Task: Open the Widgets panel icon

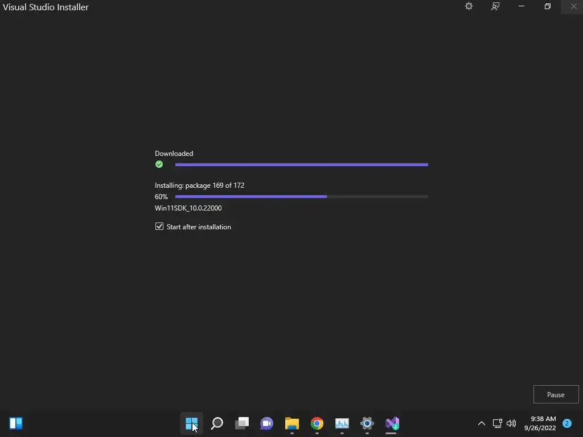Action: click(x=16, y=423)
